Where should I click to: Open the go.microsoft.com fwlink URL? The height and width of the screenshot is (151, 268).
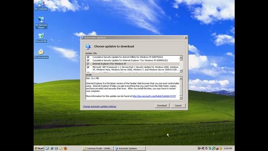click(x=154, y=96)
